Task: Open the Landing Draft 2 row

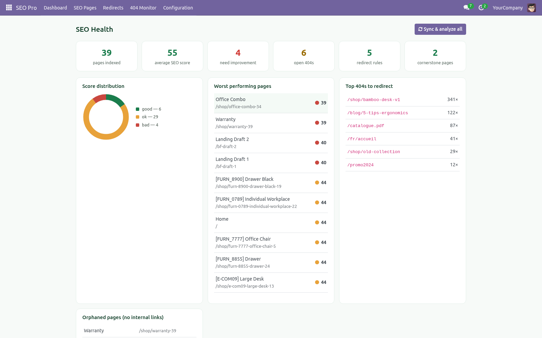Action: pos(271,143)
